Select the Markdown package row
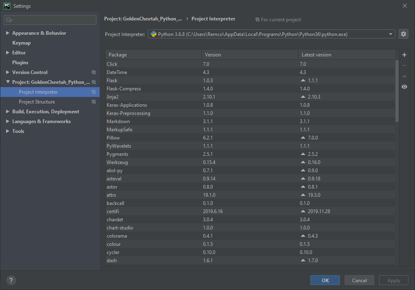 [x=250, y=121]
